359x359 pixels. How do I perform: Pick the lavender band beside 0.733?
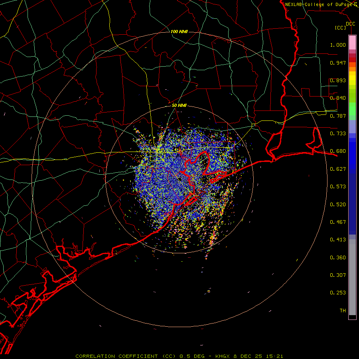point(352,127)
